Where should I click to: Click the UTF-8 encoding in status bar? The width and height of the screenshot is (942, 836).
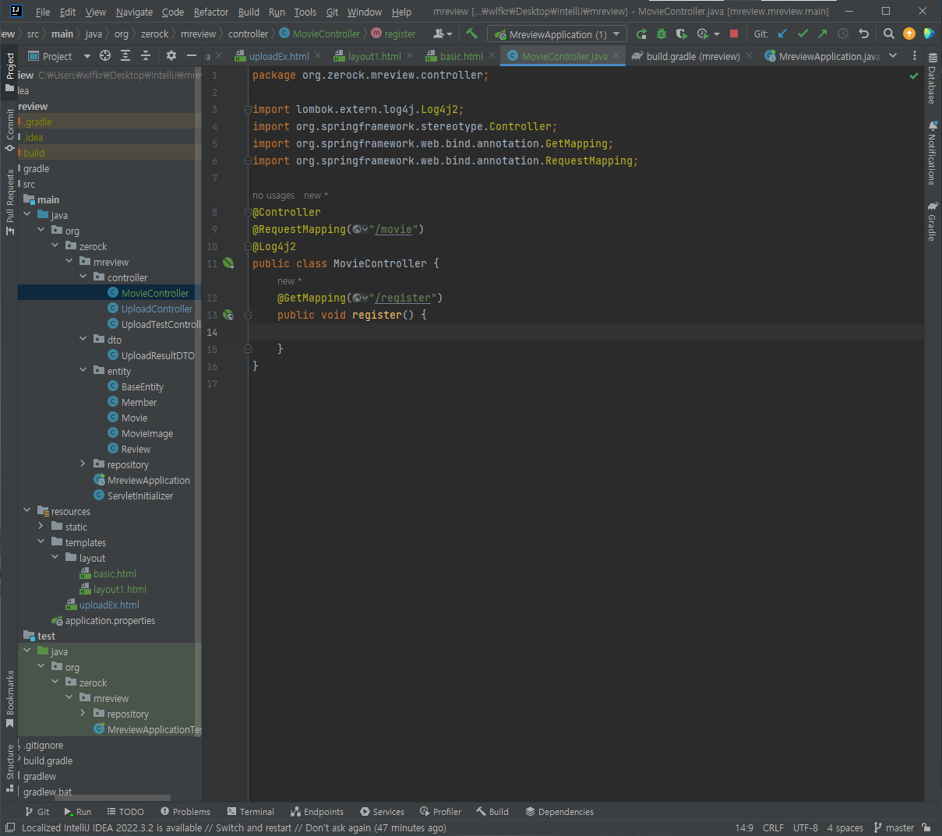tap(806, 827)
